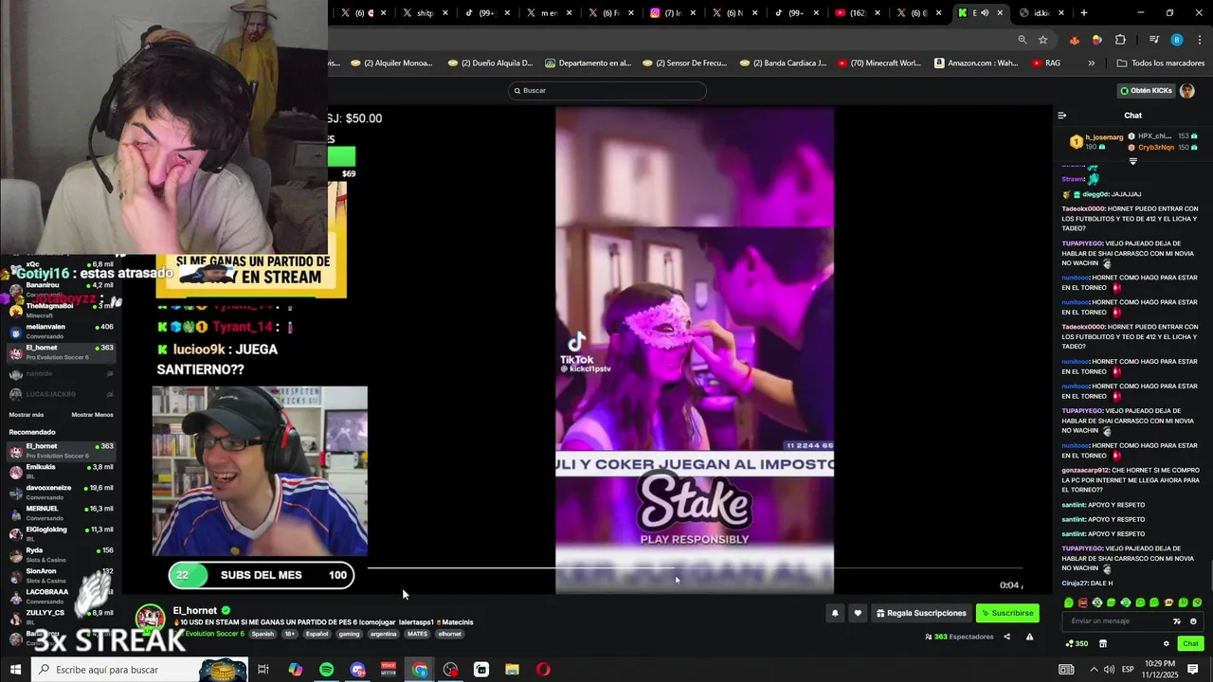Click the Windows Start button

(x=15, y=670)
